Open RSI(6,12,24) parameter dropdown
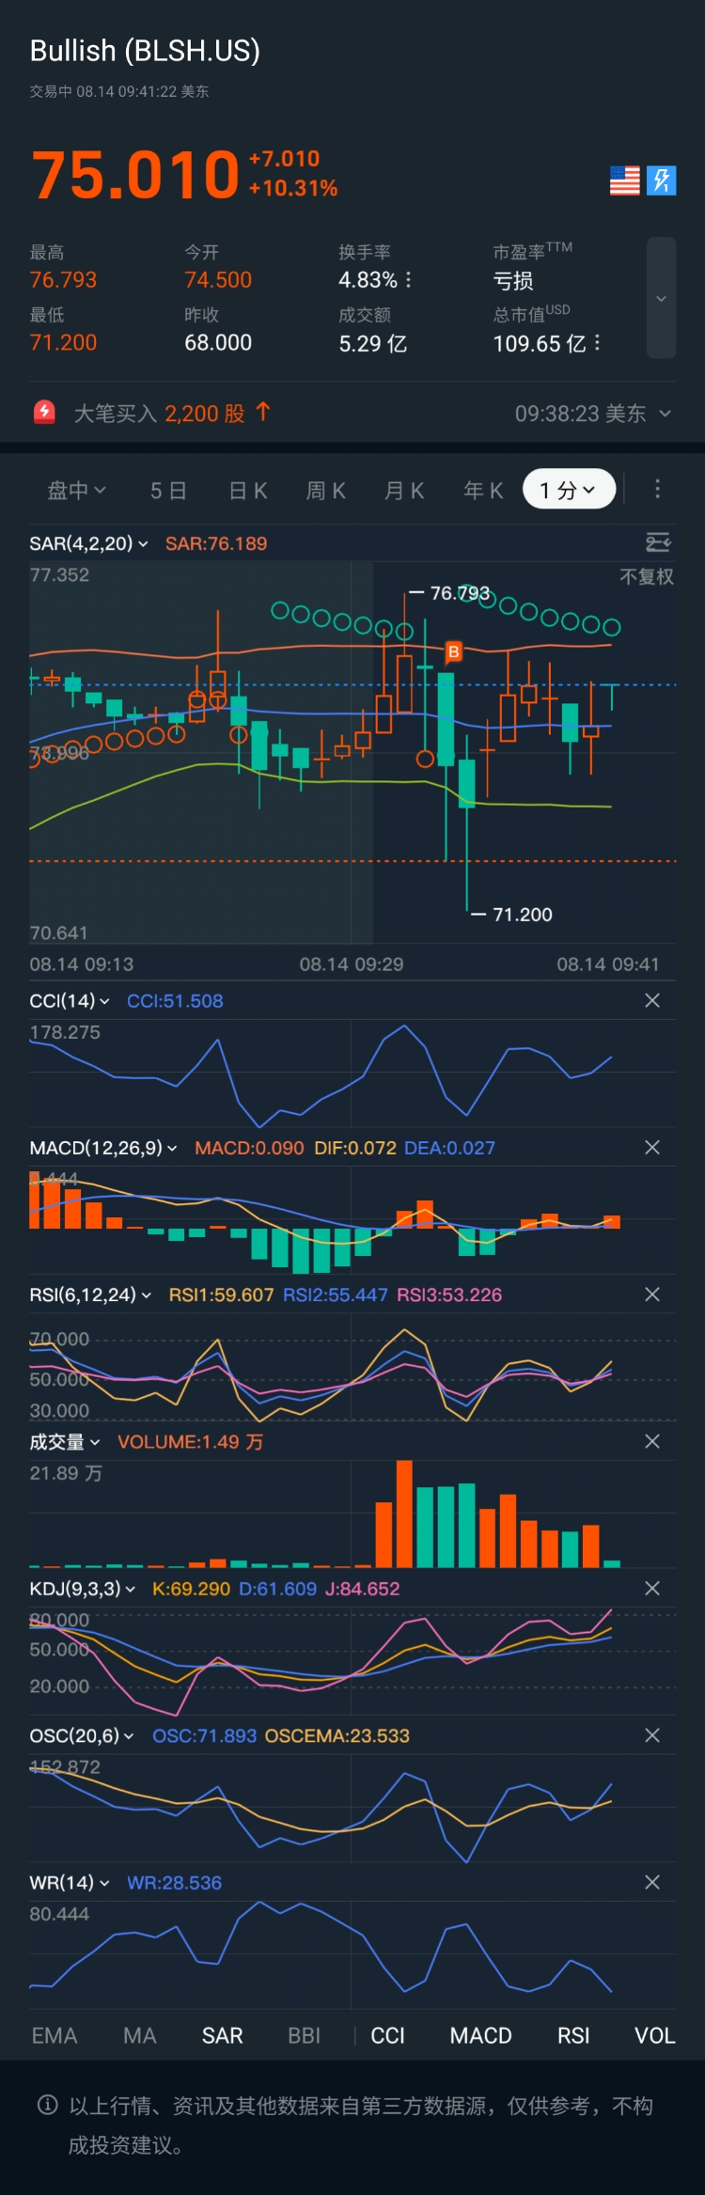This screenshot has width=705, height=2195. point(90,1294)
